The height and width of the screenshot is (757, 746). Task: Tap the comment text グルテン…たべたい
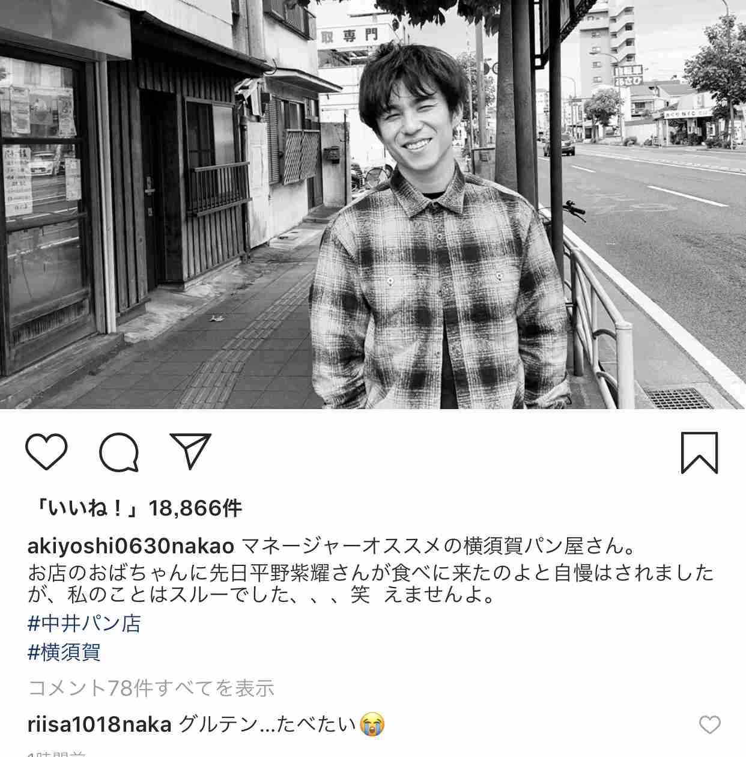267,725
